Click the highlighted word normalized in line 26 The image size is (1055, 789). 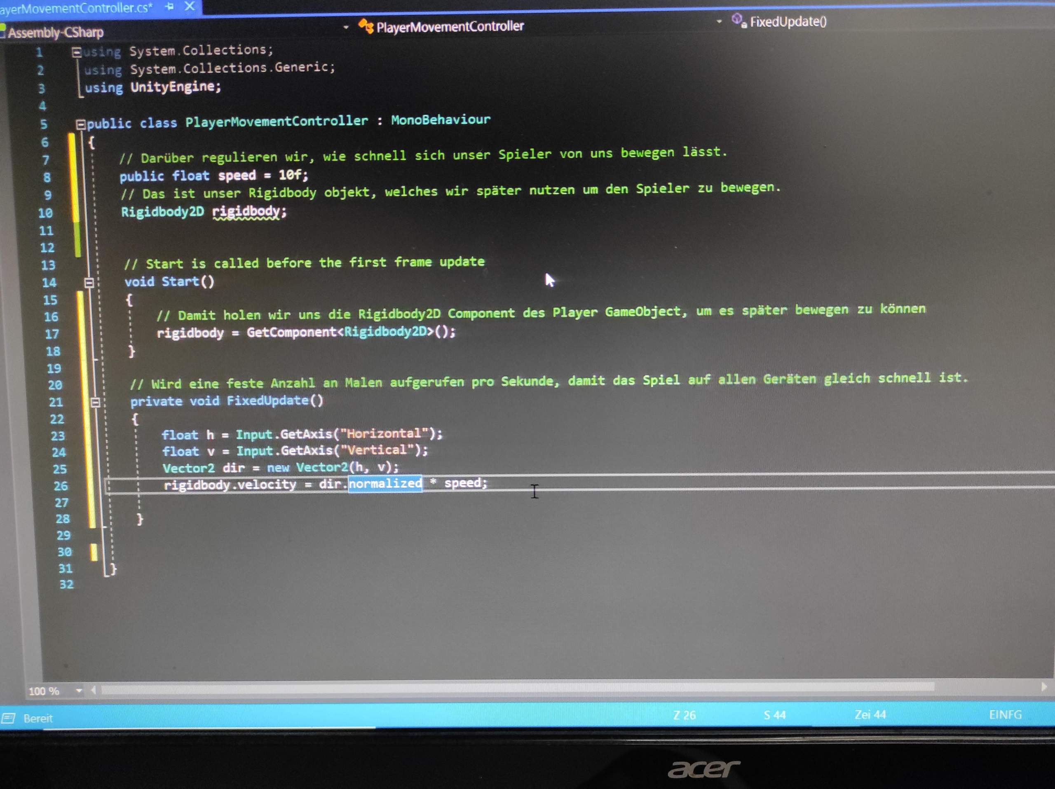coord(385,483)
